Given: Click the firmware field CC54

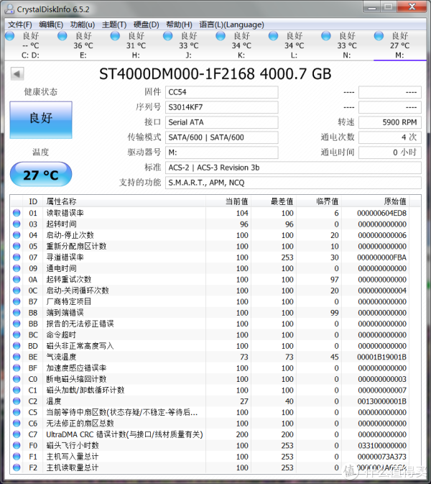Looking at the screenshot, I should 222,92.
